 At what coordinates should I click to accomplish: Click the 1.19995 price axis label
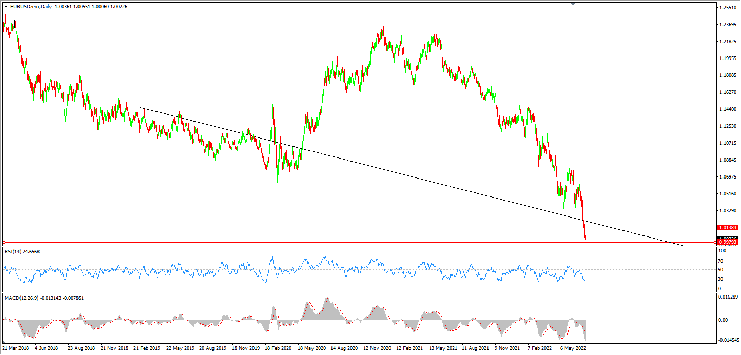pyautogui.click(x=728, y=58)
